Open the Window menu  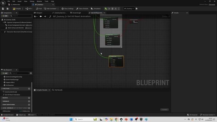(x=39, y=1)
